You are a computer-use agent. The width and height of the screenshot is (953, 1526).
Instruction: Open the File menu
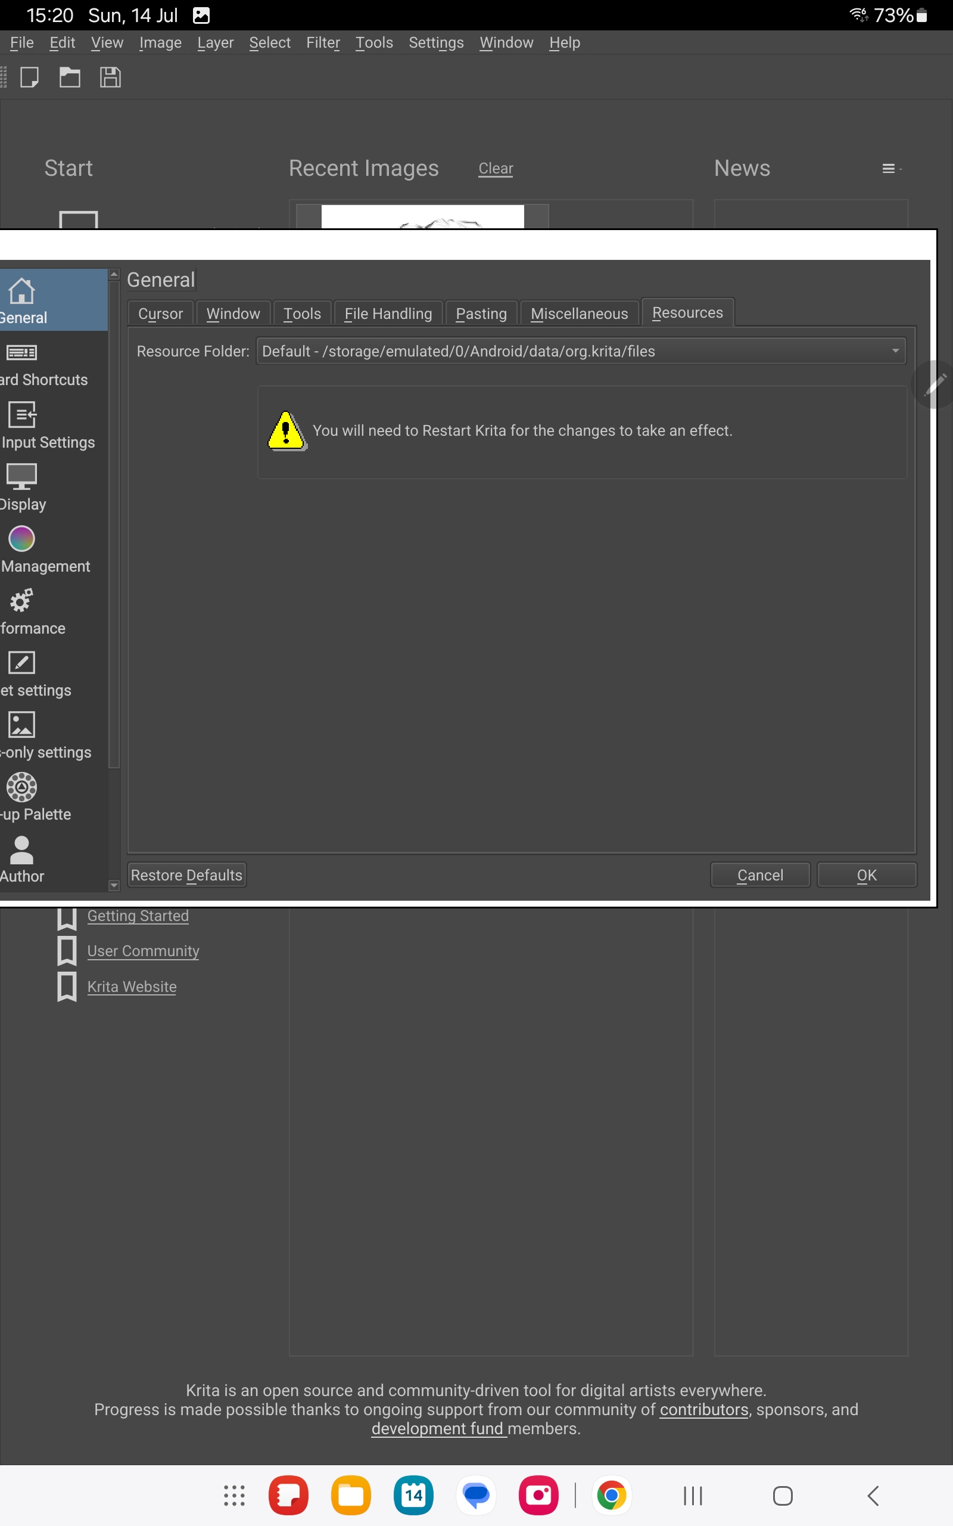point(22,43)
